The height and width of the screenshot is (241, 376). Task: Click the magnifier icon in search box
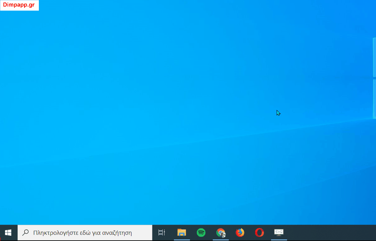tap(26, 233)
